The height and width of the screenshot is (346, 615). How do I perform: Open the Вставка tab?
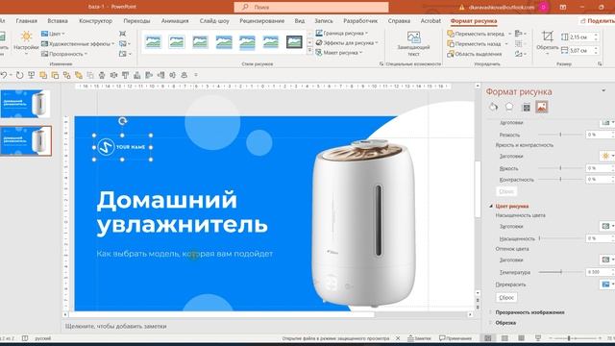click(x=58, y=21)
